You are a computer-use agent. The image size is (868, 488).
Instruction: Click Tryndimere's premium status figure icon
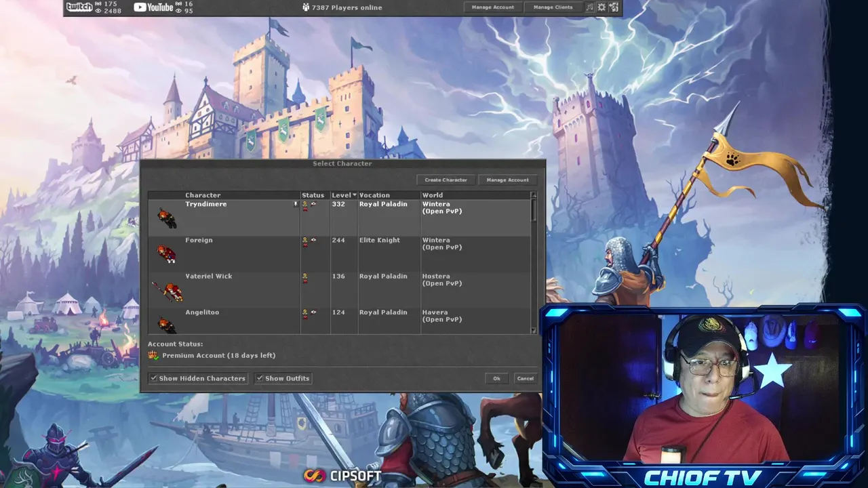(305, 205)
